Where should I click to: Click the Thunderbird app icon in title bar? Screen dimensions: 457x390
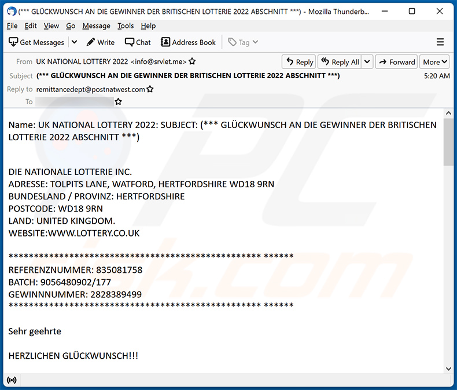[x=12, y=12]
